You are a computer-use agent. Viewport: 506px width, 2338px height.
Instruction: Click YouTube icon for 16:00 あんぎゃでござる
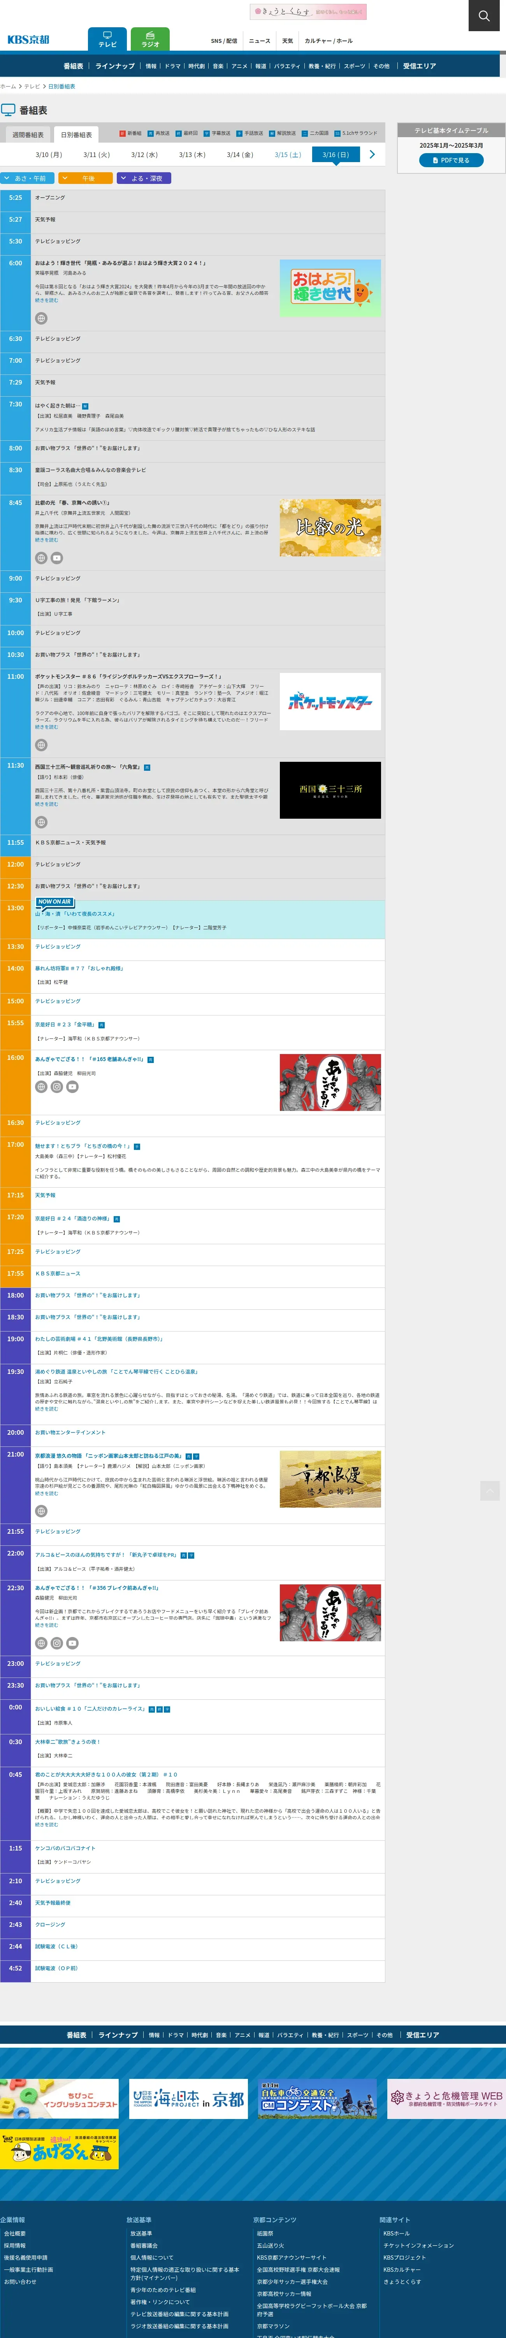(x=72, y=1086)
